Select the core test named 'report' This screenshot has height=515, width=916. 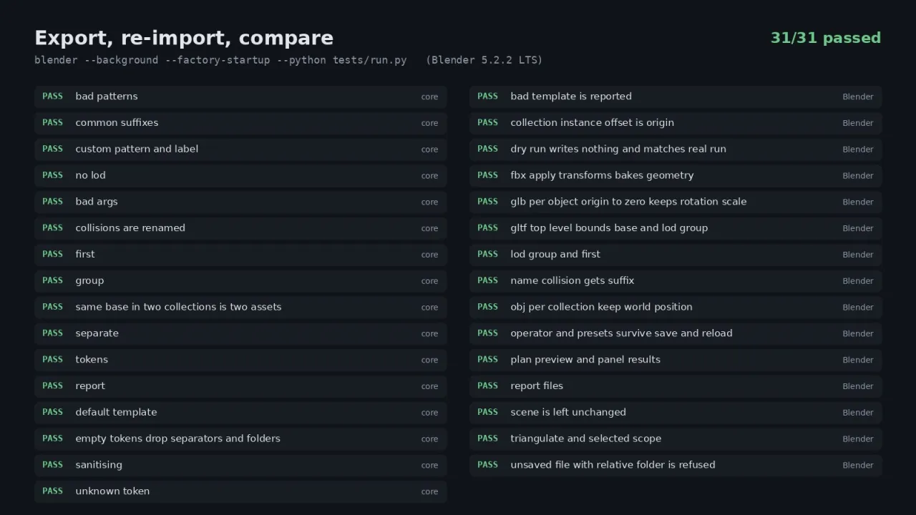pyautogui.click(x=240, y=386)
